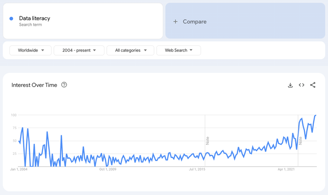The height and width of the screenshot is (195, 328).
Task: Select the blue dot beside Data literacy
Action: point(11,19)
